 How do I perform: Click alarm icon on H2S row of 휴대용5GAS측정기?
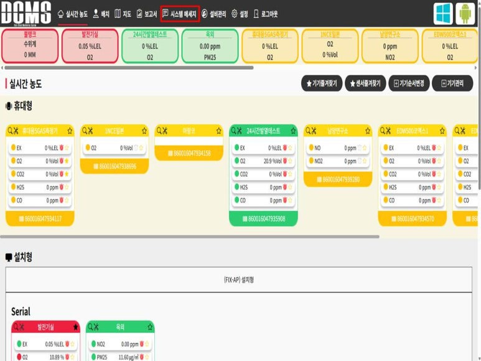62,187
